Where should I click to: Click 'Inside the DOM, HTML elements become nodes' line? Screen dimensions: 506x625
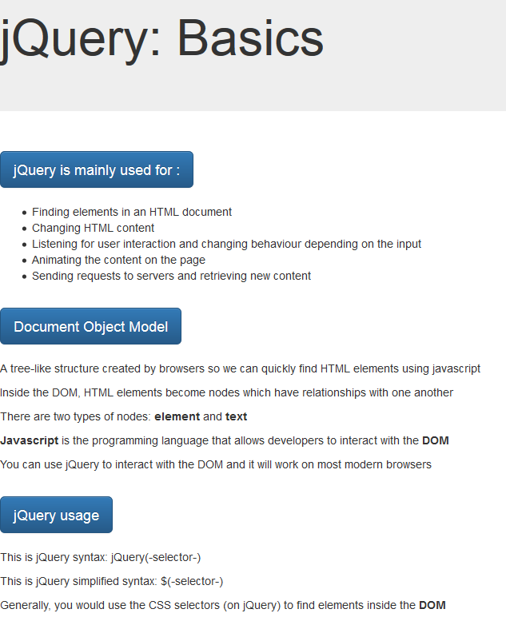pos(226,392)
